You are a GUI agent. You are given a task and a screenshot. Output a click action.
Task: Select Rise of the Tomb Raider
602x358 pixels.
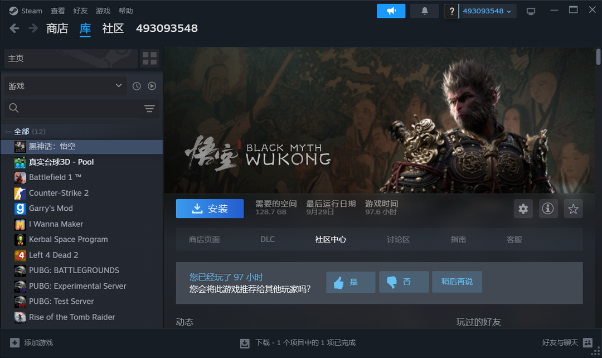click(82, 317)
